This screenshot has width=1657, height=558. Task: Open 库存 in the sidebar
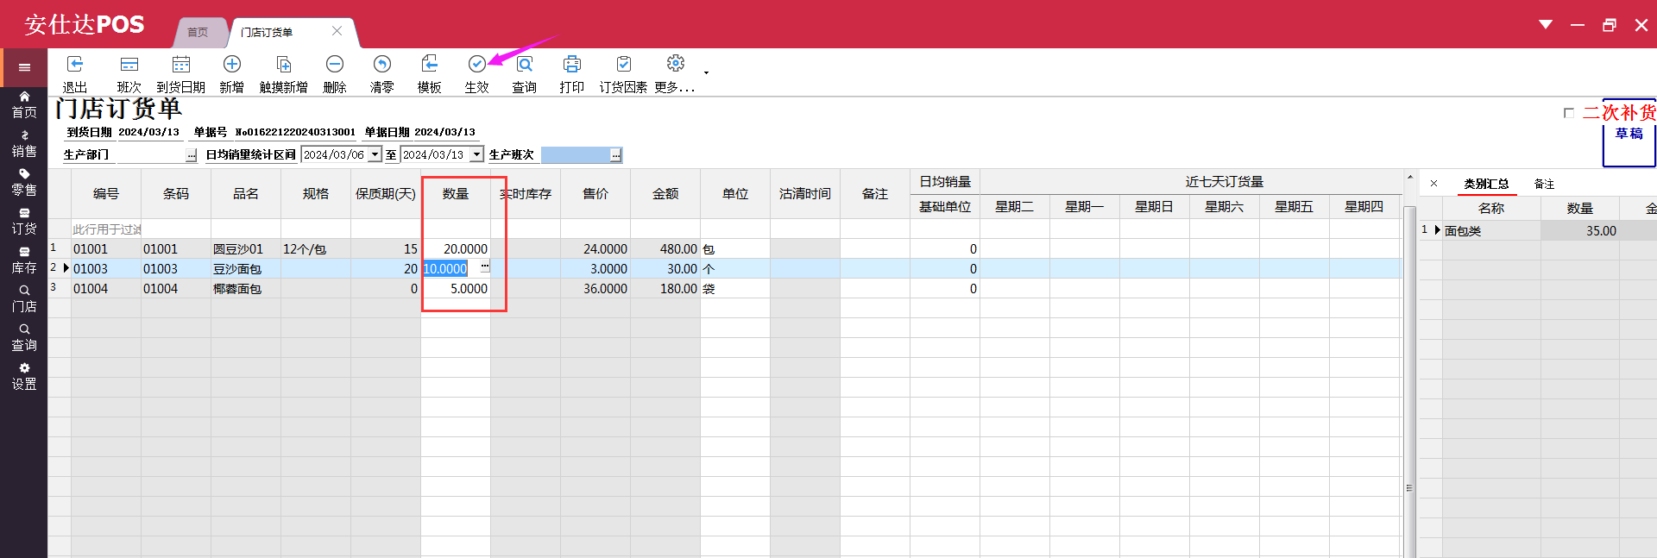click(x=24, y=260)
